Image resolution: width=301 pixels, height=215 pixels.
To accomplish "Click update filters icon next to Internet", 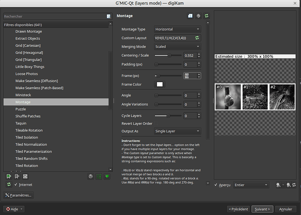I will (9, 184).
